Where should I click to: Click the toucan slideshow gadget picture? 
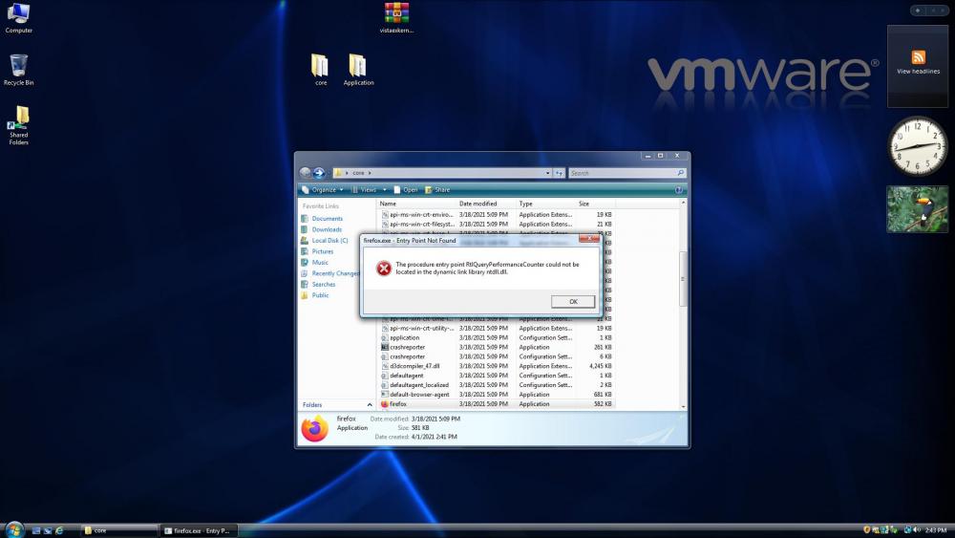click(x=918, y=209)
